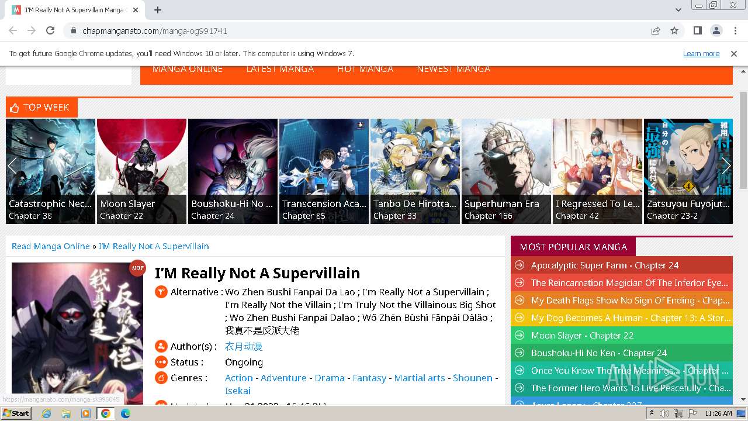Open a new browser tab
Viewport: 748px width, 421px height.
[x=158, y=10]
